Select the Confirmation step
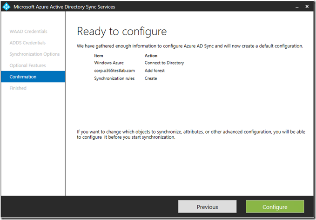The width and height of the screenshot is (316, 220). point(33,77)
